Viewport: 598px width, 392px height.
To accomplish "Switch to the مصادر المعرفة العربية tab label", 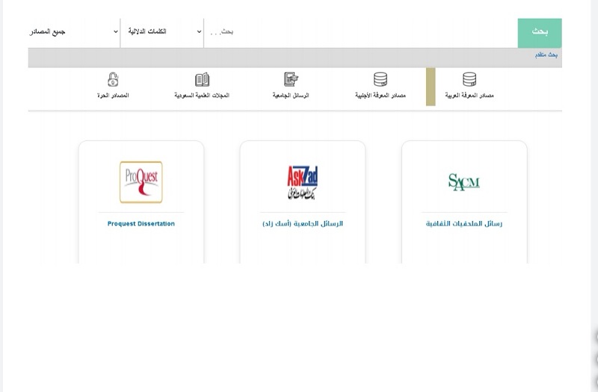I will (x=470, y=96).
